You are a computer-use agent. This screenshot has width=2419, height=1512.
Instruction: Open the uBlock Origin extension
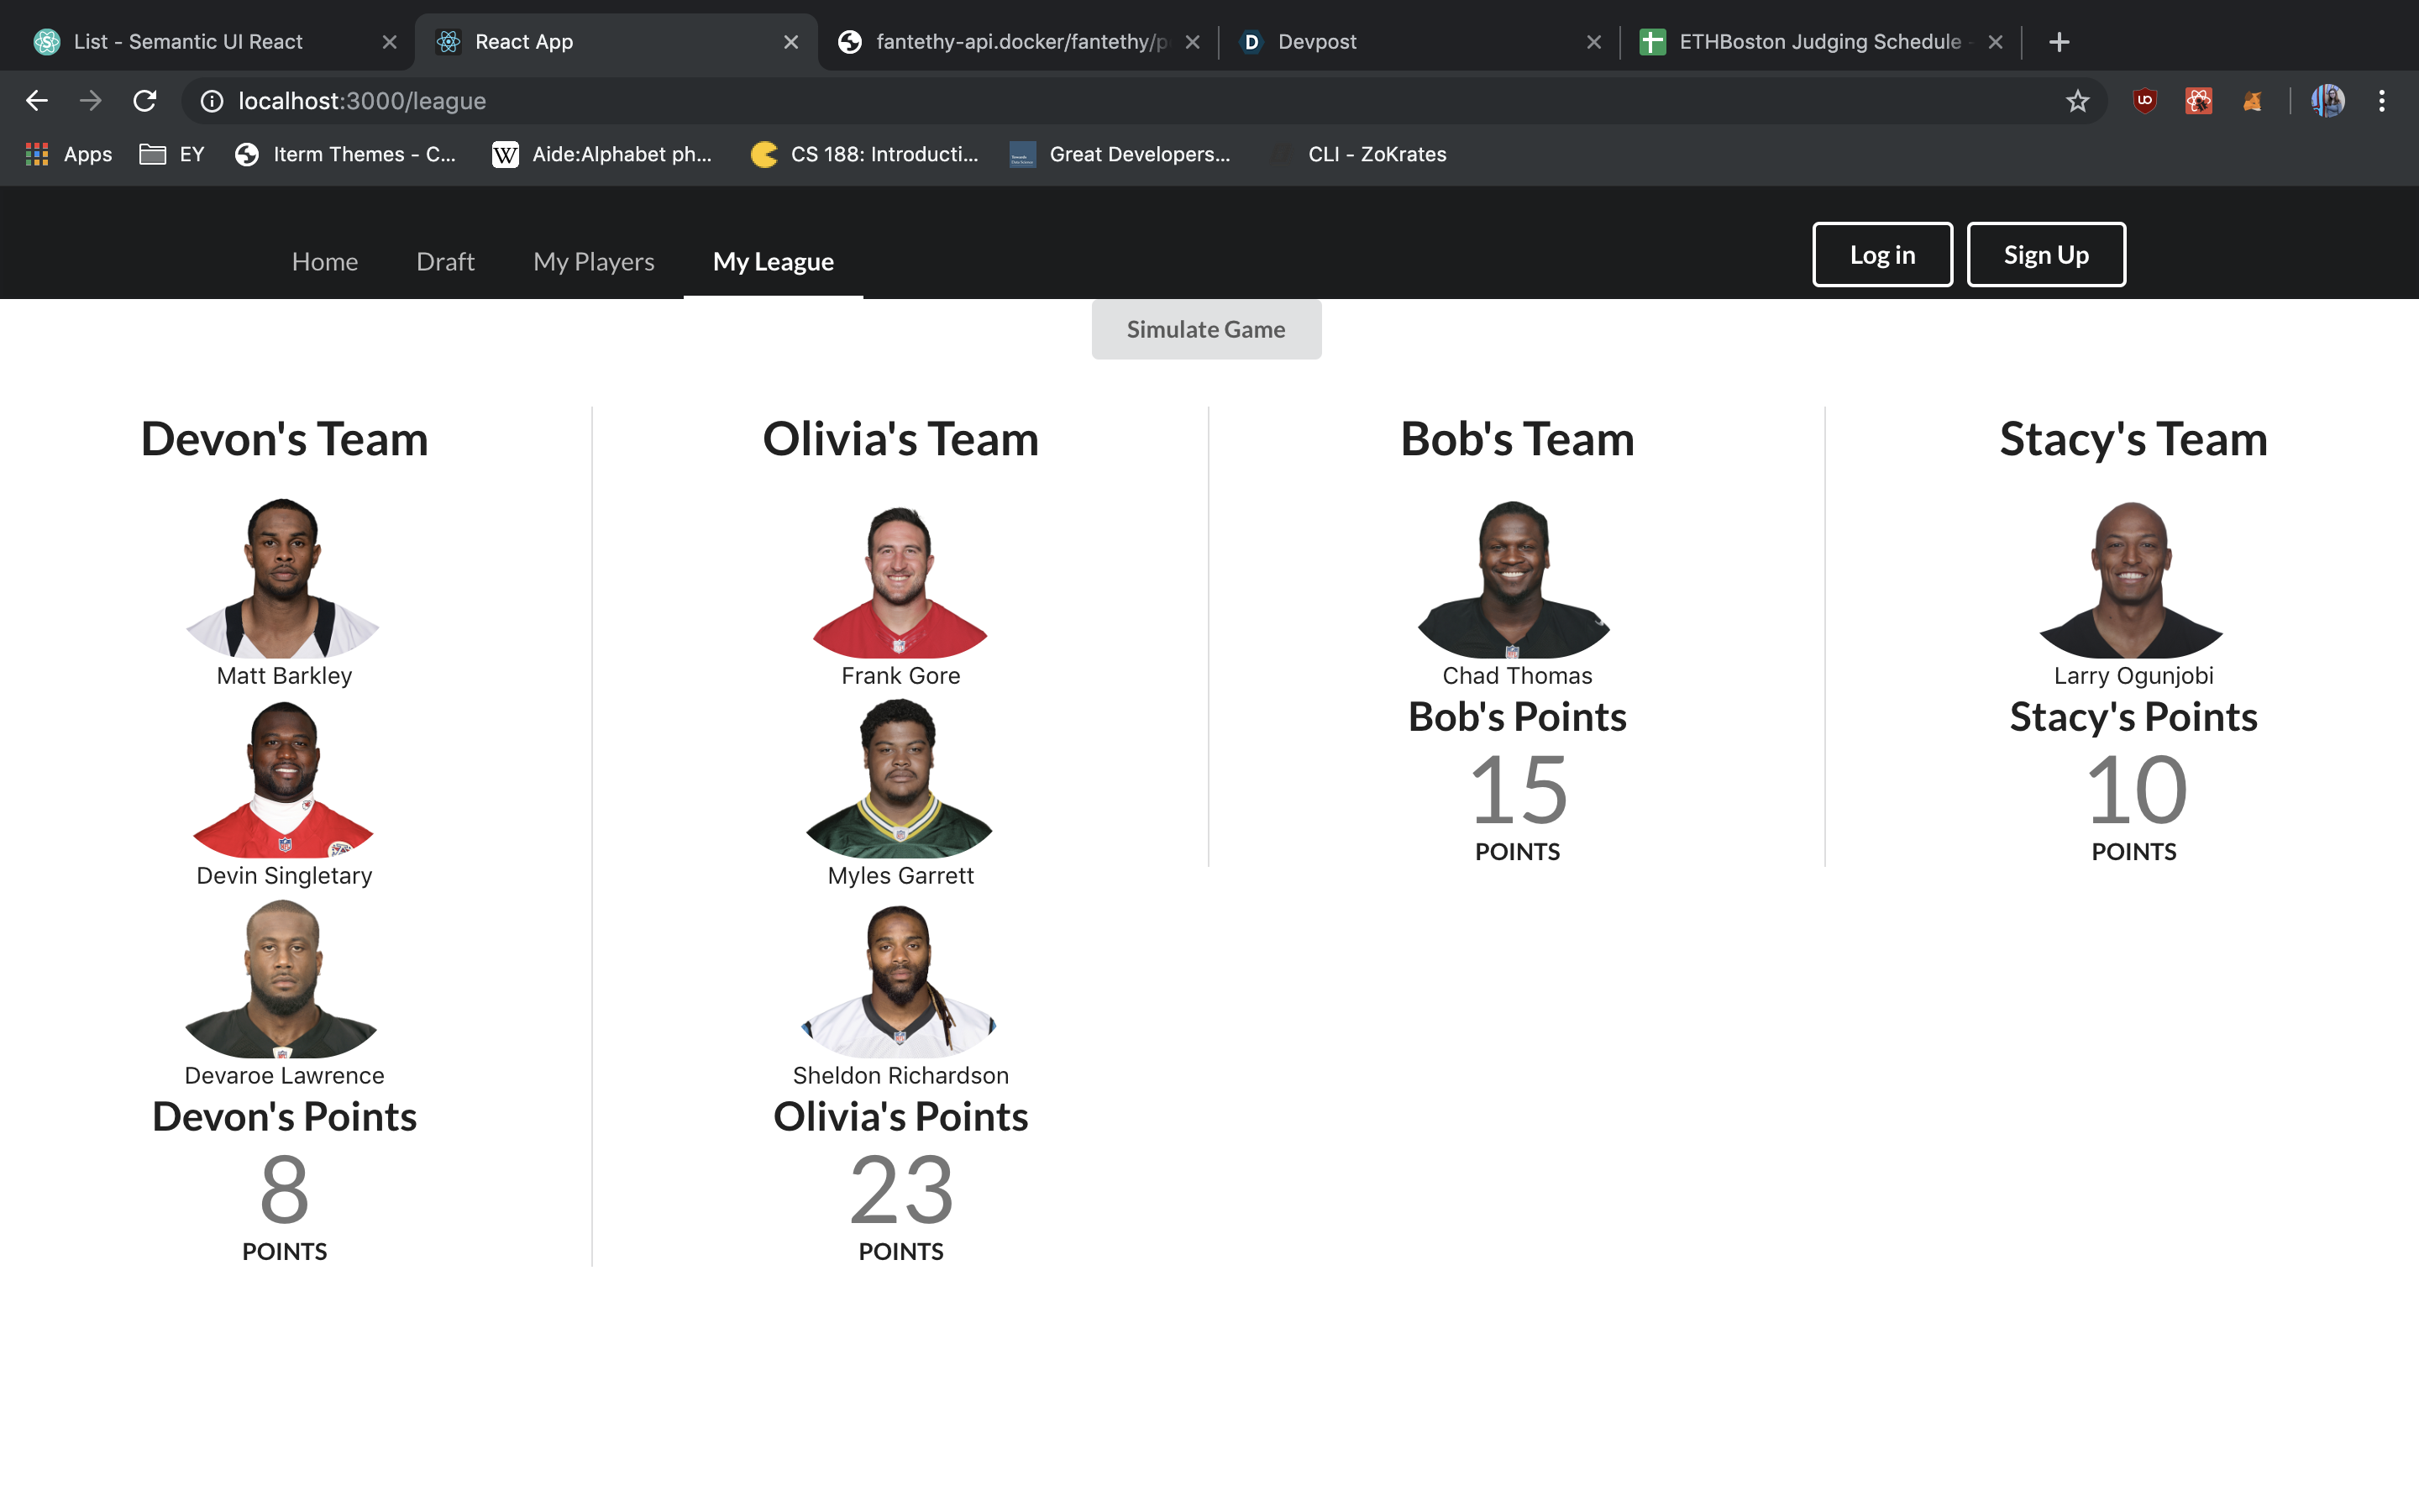click(x=2144, y=100)
